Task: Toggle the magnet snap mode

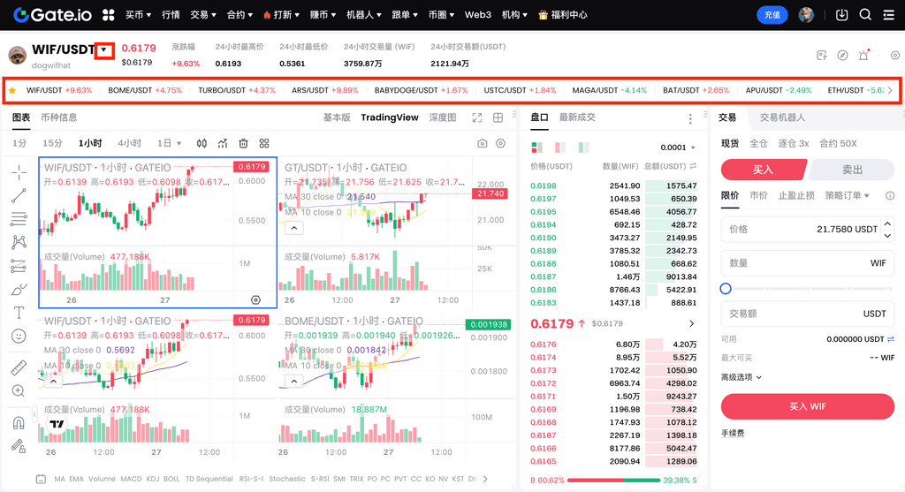Action: (19, 423)
